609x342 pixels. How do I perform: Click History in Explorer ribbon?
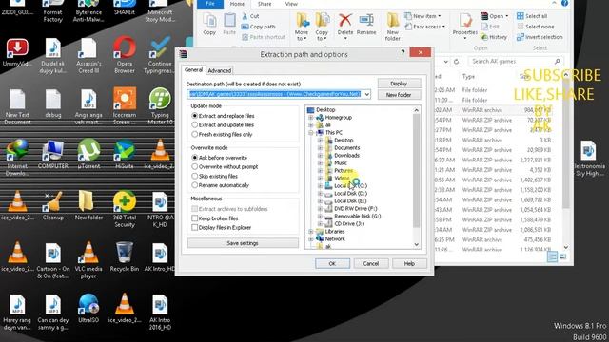pyautogui.click(x=494, y=37)
